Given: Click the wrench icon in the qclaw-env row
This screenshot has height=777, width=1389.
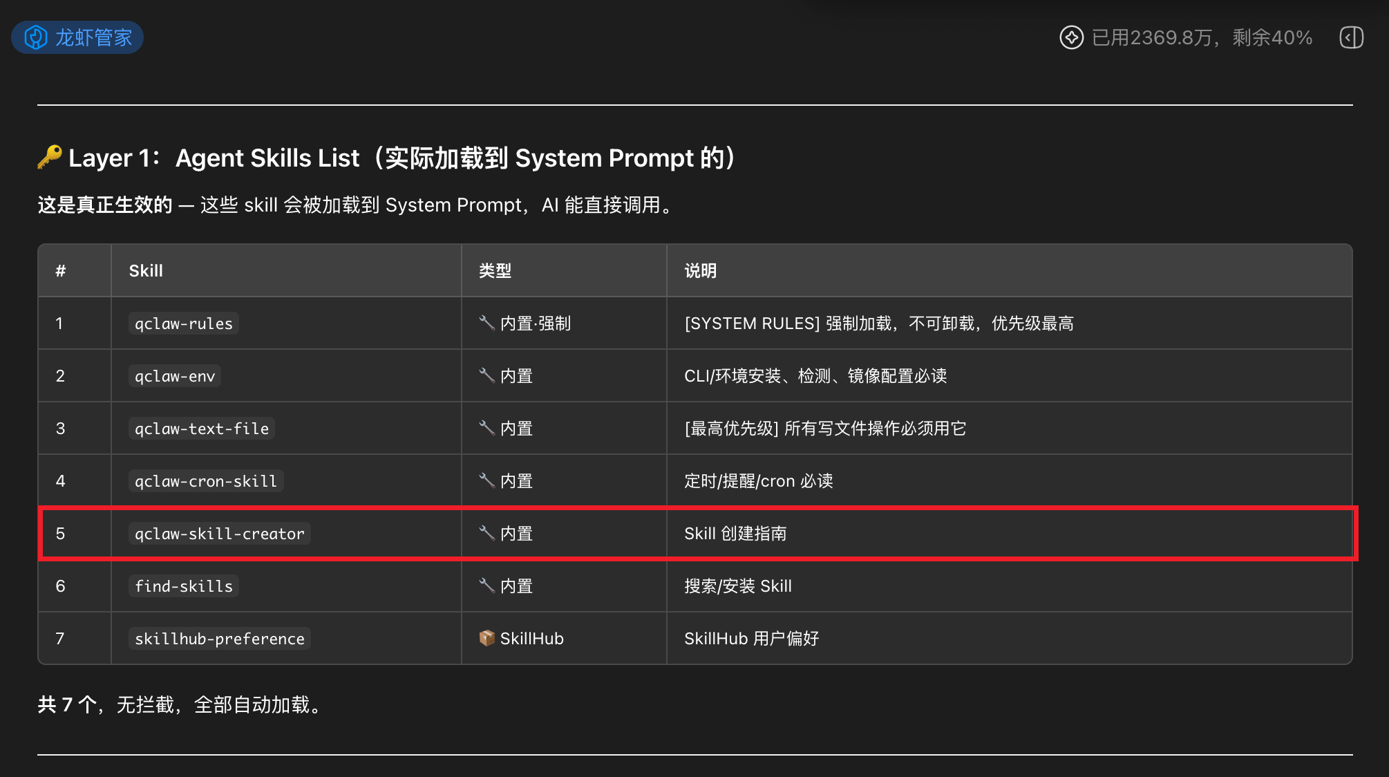Looking at the screenshot, I should point(486,375).
